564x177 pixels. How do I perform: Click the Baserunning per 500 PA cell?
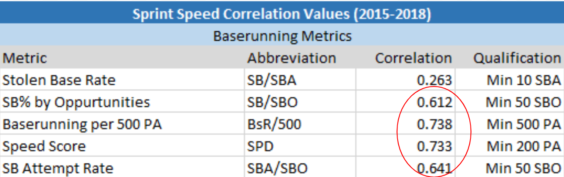point(122,124)
